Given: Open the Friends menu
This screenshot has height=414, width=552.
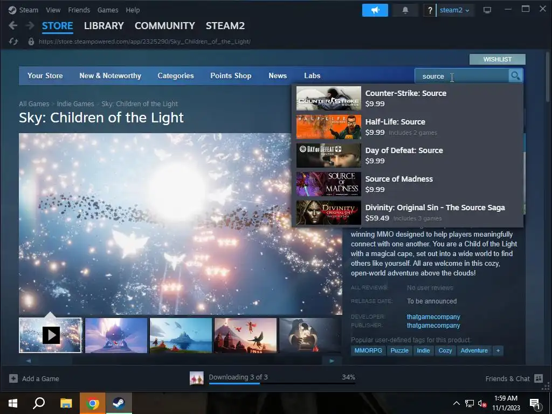Looking at the screenshot, I should [79, 10].
